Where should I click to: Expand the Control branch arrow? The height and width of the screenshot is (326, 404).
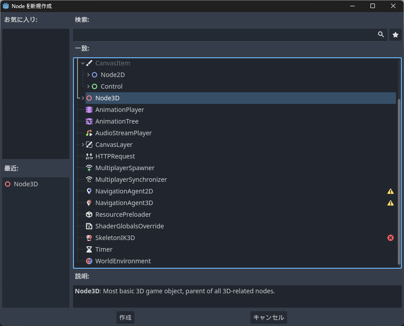click(88, 86)
